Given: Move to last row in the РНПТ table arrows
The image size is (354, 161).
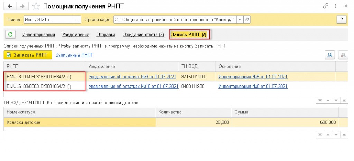Looking at the screenshot, I should pyautogui.click(x=344, y=100).
